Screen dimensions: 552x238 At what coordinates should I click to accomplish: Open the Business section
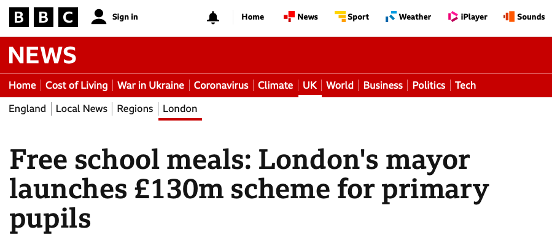click(383, 85)
